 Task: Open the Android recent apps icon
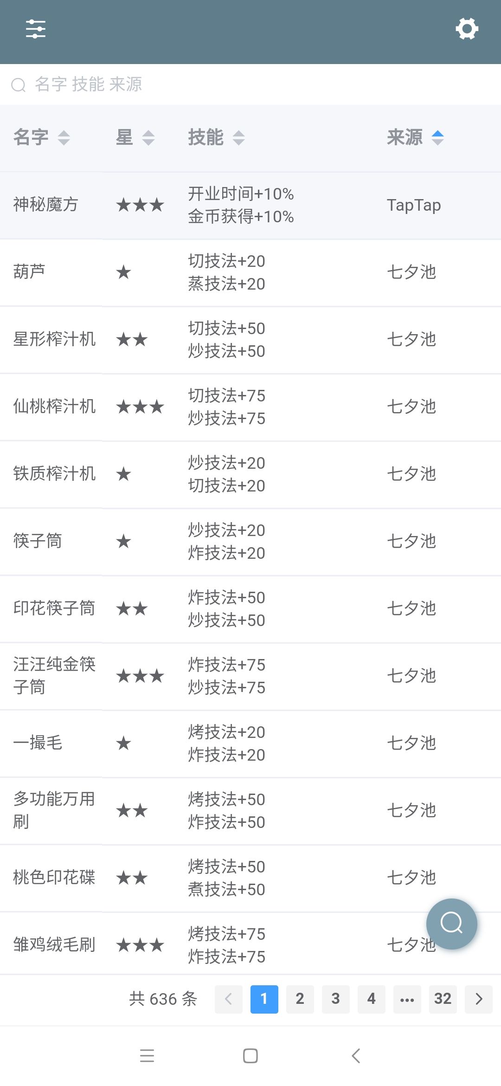(x=147, y=1056)
